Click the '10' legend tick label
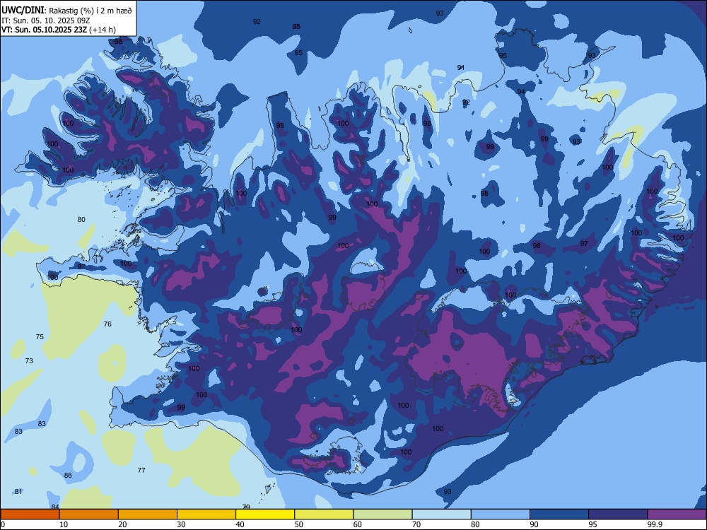This screenshot has height=530, width=707. (x=64, y=524)
